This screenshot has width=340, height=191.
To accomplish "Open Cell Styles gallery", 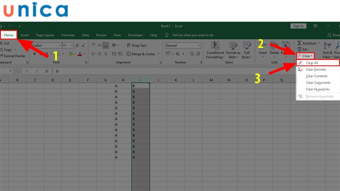I will 247,50.
